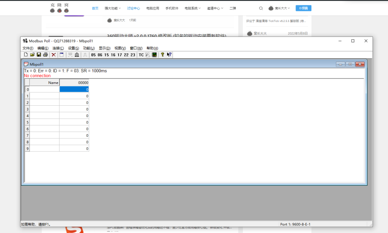Expand 电脑系统 dropdown on the website

pos(192,8)
